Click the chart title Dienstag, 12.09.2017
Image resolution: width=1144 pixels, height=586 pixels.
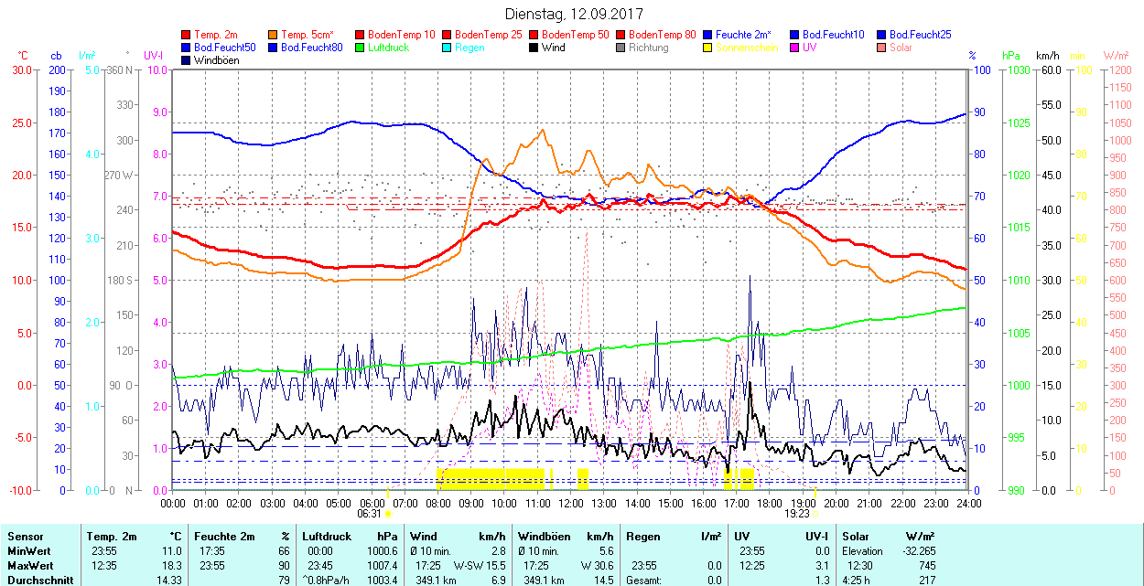(x=574, y=15)
